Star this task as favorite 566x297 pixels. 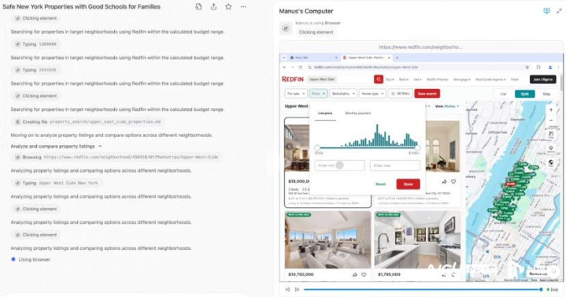[x=228, y=6]
